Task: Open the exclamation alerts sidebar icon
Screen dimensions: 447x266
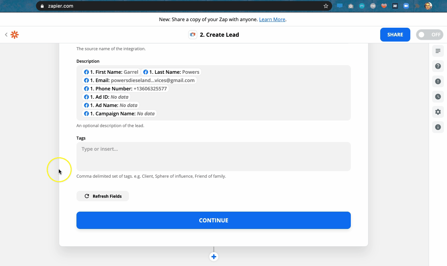Action: click(x=438, y=81)
